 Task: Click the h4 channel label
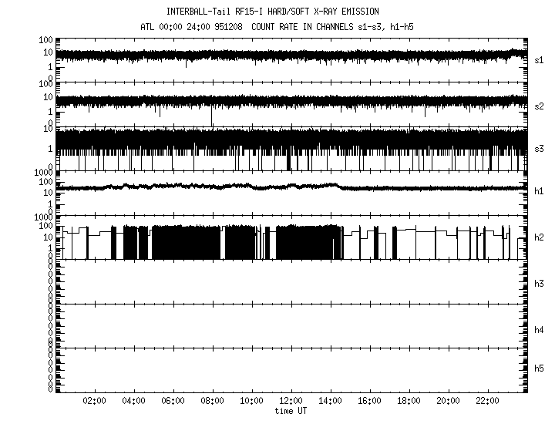pyautogui.click(x=540, y=330)
